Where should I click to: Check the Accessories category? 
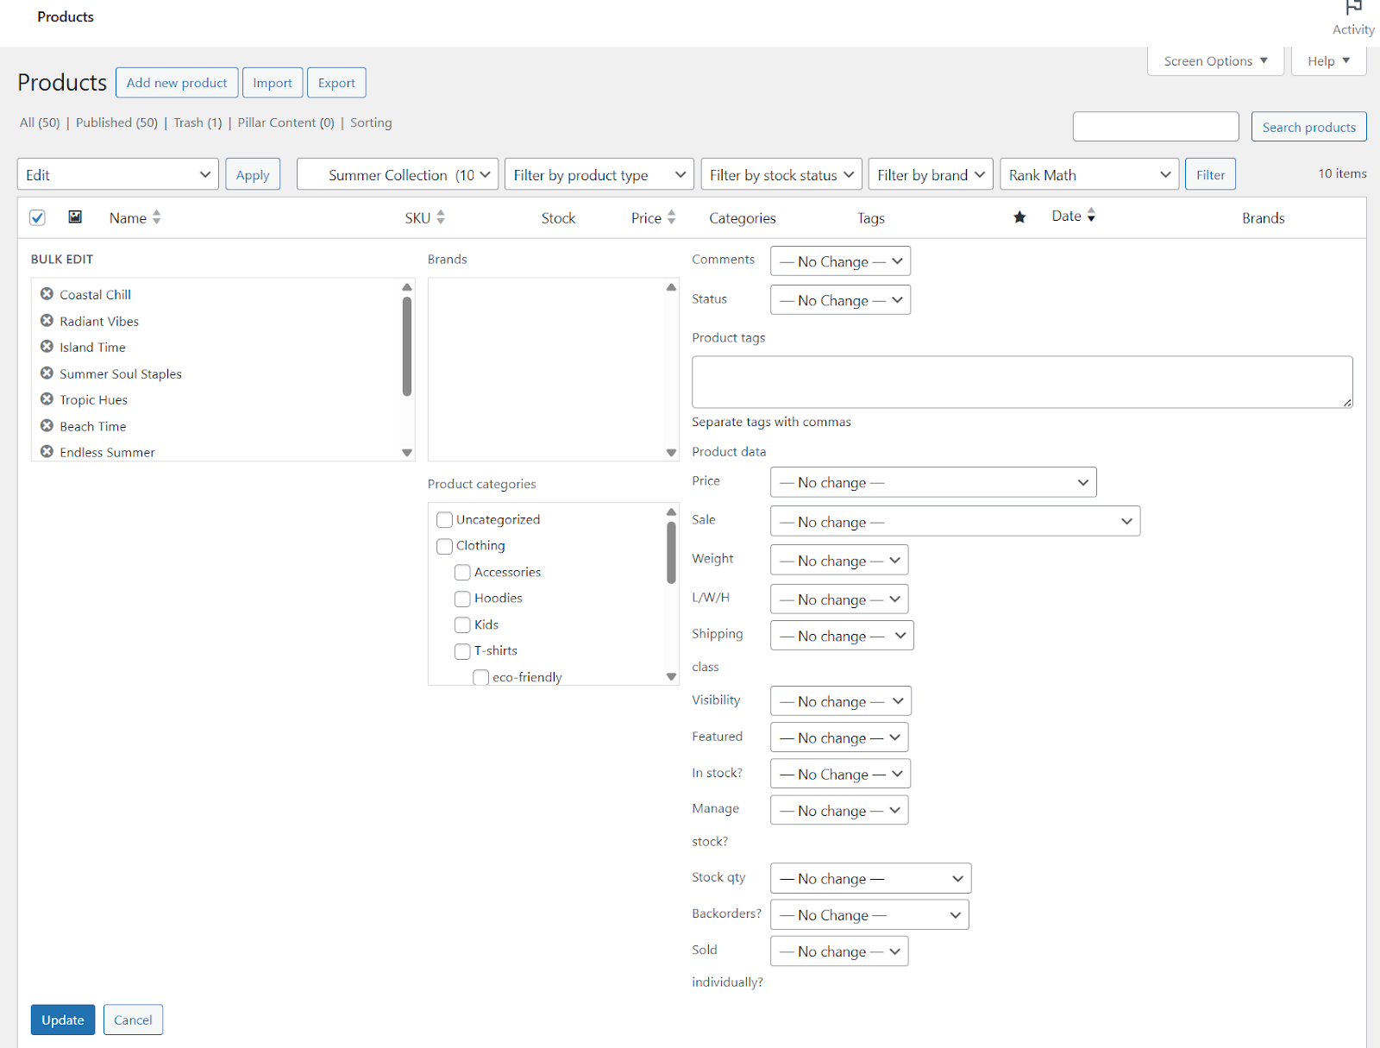(463, 573)
